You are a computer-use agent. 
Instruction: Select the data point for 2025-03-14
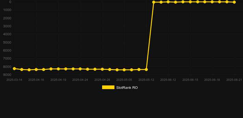click(x=14, y=69)
